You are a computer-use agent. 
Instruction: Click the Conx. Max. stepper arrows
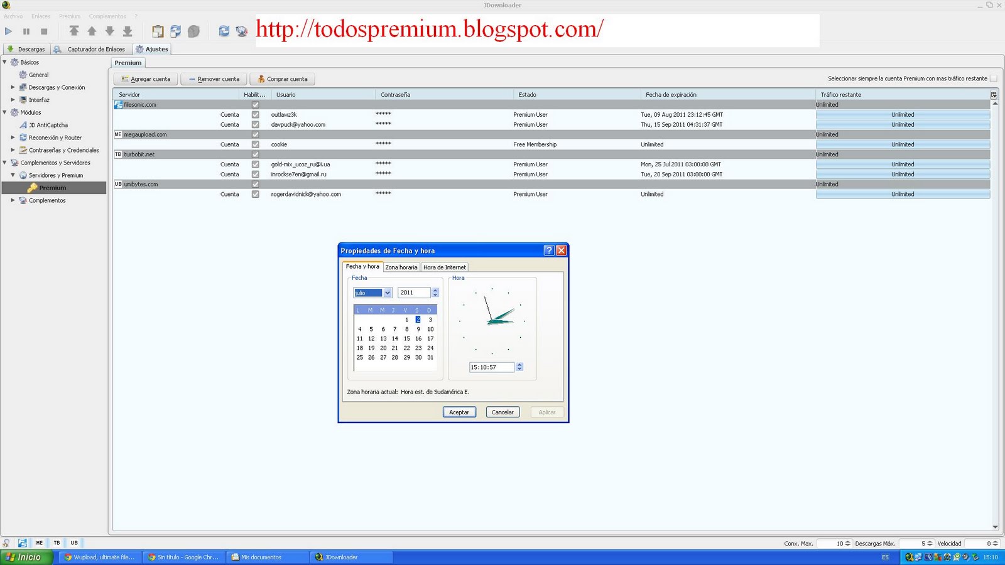point(848,544)
